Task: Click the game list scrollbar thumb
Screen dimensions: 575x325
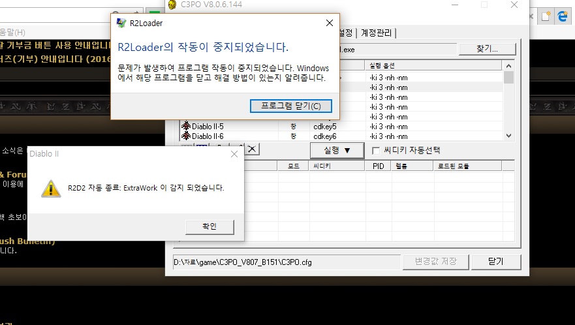Action: [x=508, y=78]
